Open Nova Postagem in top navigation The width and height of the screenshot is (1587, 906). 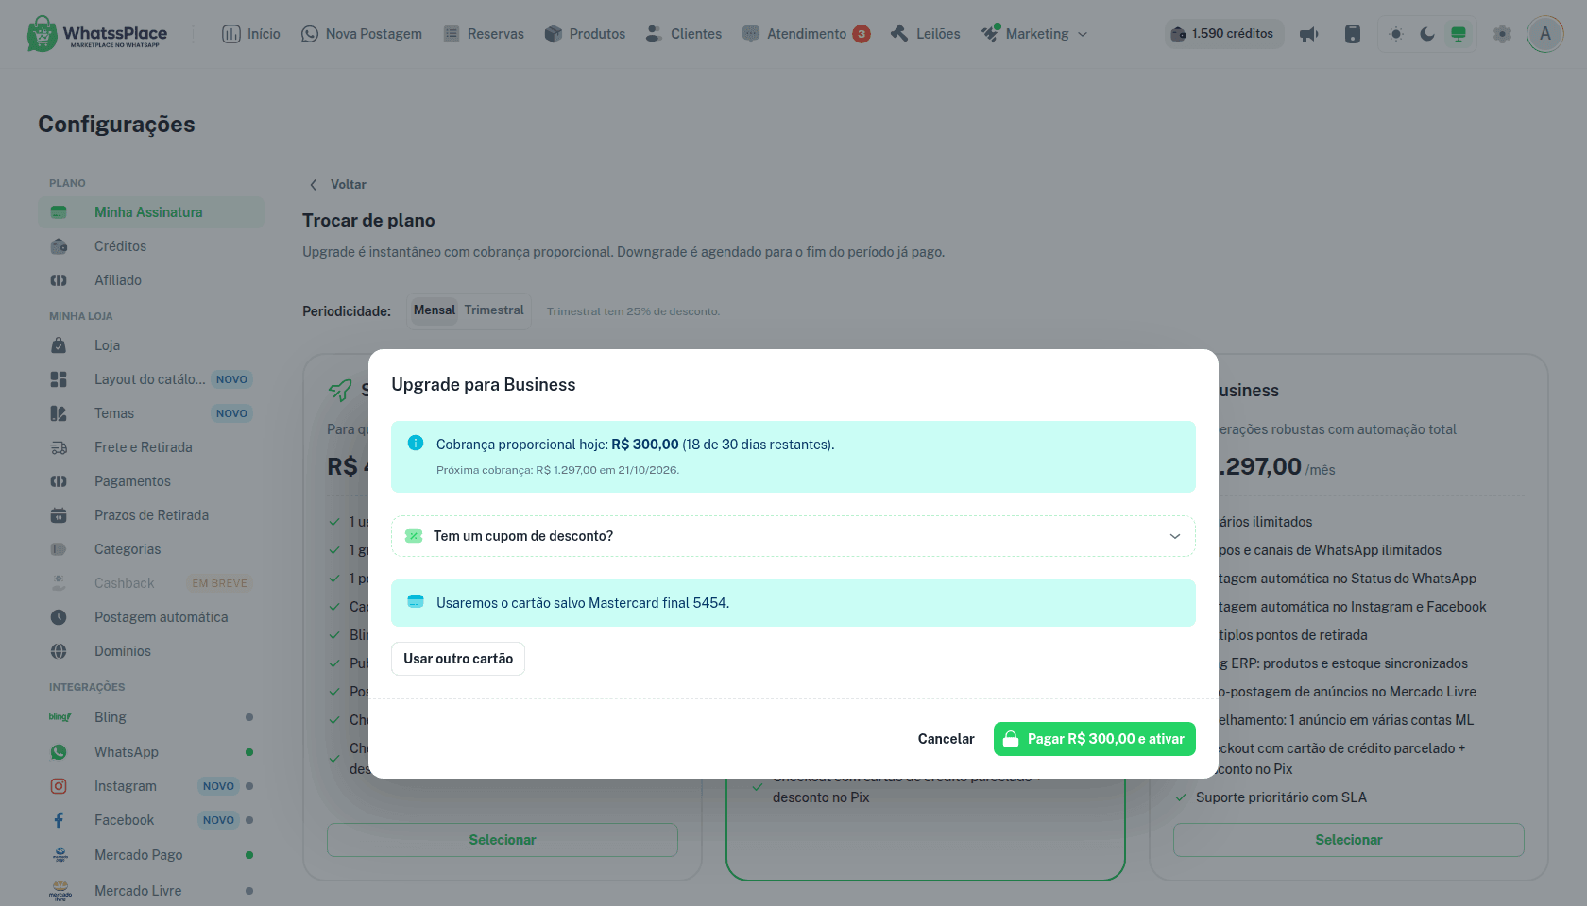click(x=362, y=34)
